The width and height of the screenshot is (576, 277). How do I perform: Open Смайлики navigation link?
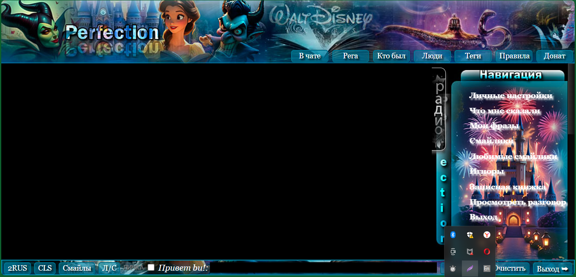(x=491, y=141)
